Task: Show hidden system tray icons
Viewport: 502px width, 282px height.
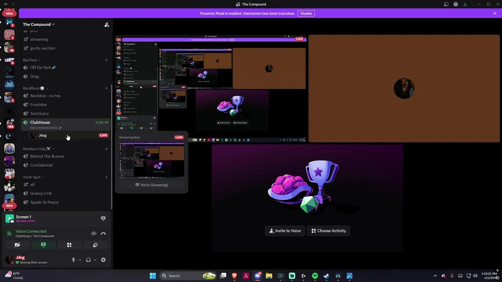Action: [x=435, y=276]
